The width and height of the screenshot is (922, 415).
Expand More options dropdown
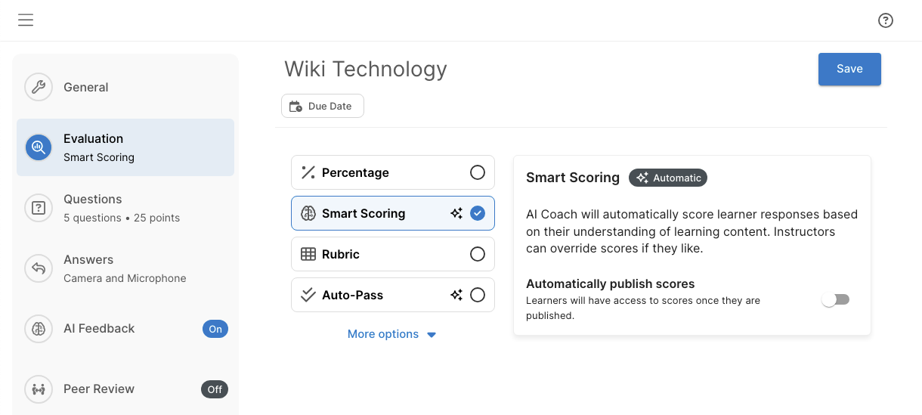[391, 334]
